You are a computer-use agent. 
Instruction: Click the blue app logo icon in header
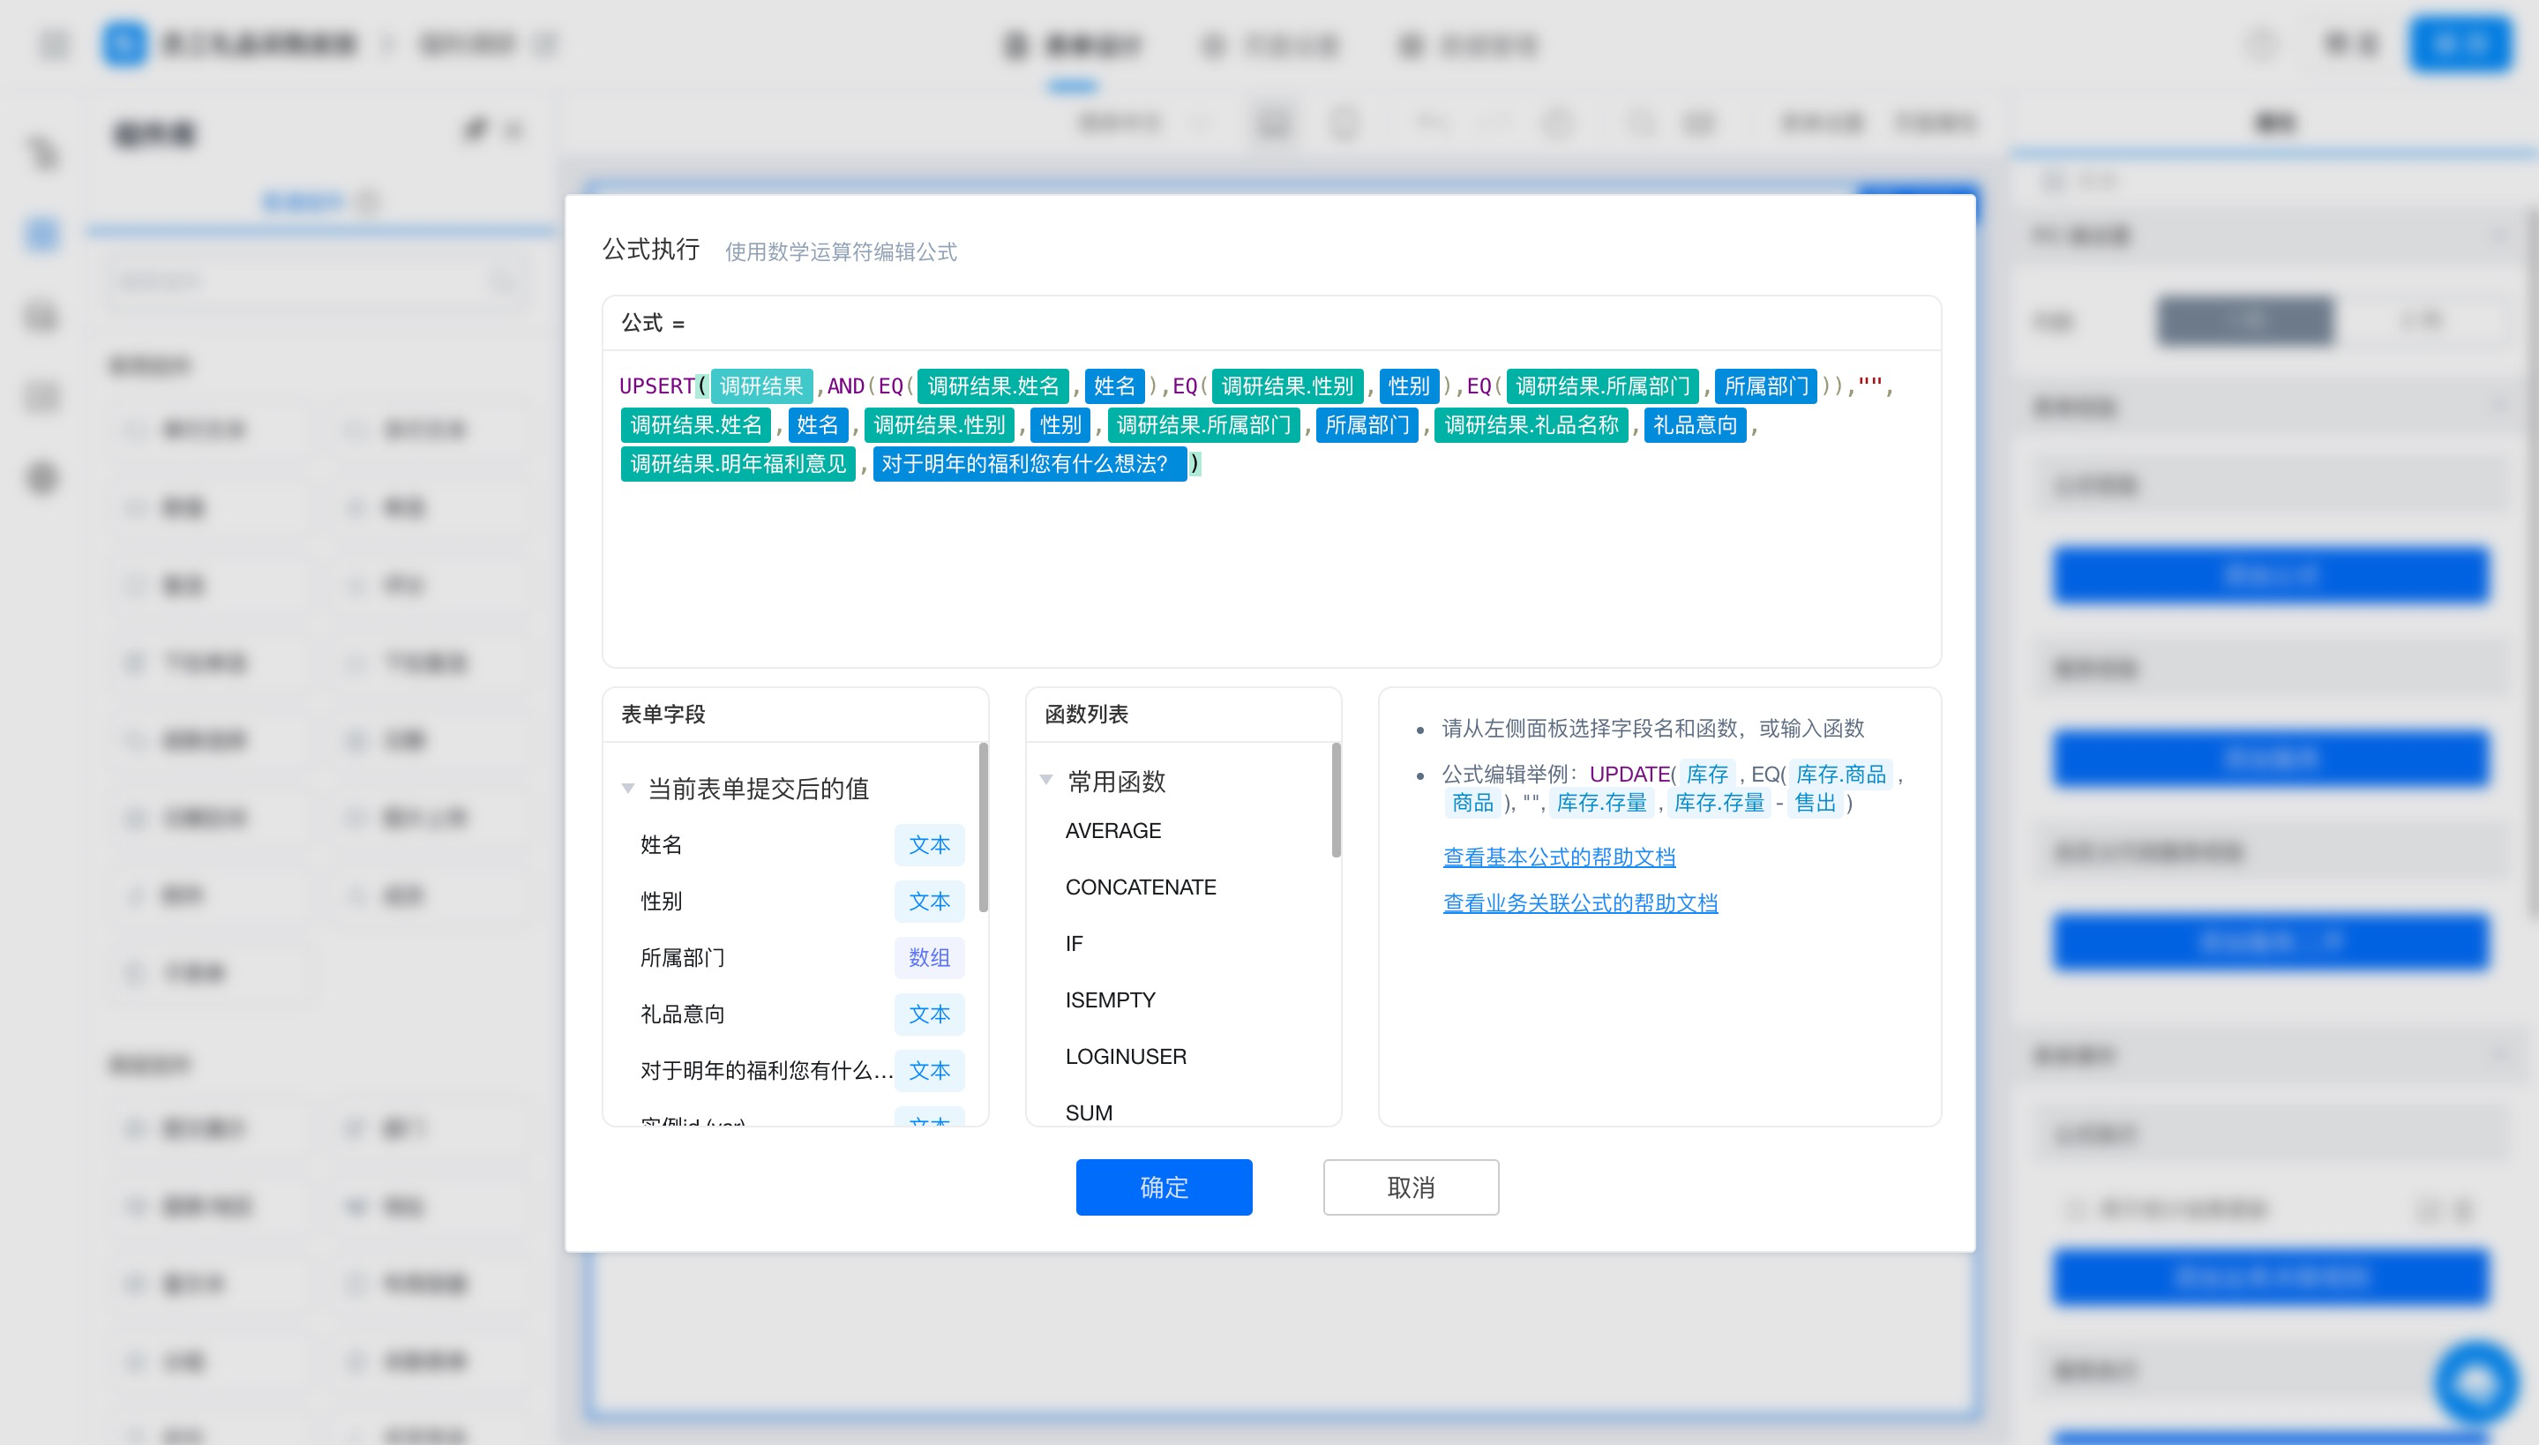click(124, 44)
